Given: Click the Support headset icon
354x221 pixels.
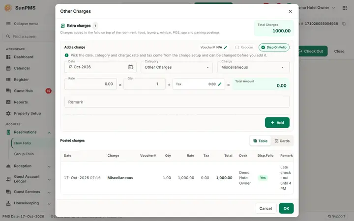Looking at the screenshot, I should 329,216.
